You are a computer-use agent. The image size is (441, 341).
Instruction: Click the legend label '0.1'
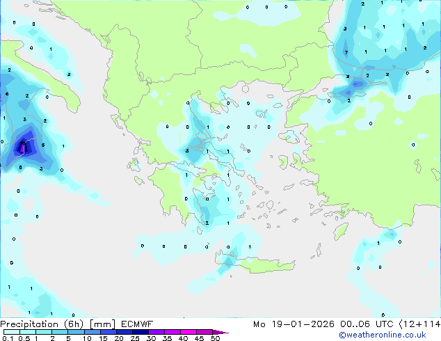(x=8, y=338)
